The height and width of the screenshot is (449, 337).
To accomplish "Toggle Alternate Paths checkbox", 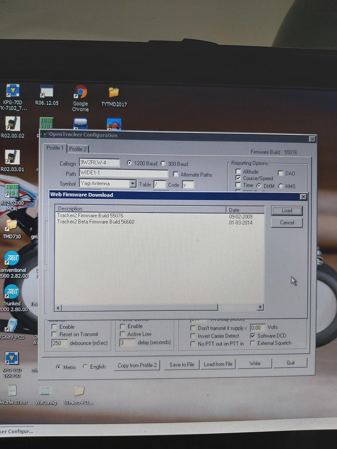I will coord(176,175).
